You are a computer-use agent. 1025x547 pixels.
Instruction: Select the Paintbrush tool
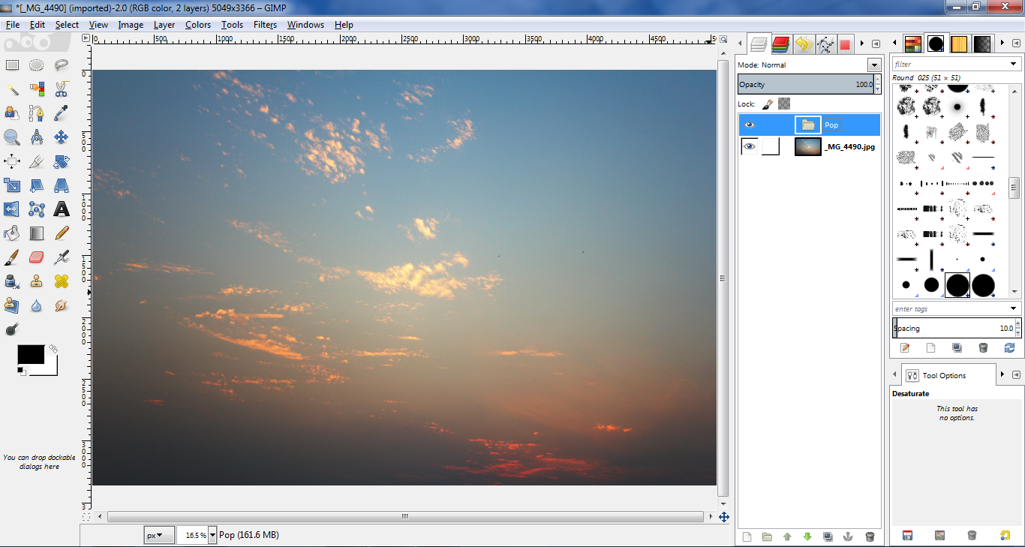pos(12,257)
